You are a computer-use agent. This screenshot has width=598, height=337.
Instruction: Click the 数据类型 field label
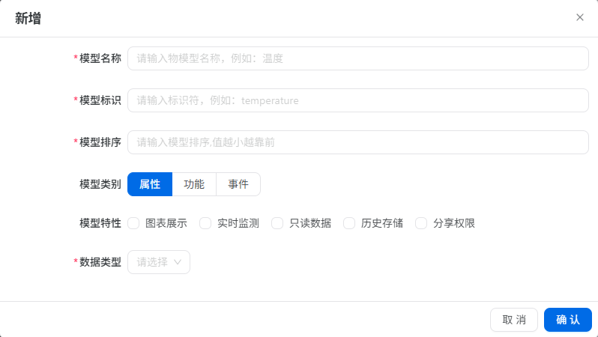click(100, 262)
